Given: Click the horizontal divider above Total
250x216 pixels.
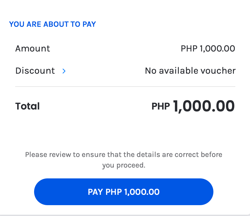Looking at the screenshot, I should click(125, 87).
